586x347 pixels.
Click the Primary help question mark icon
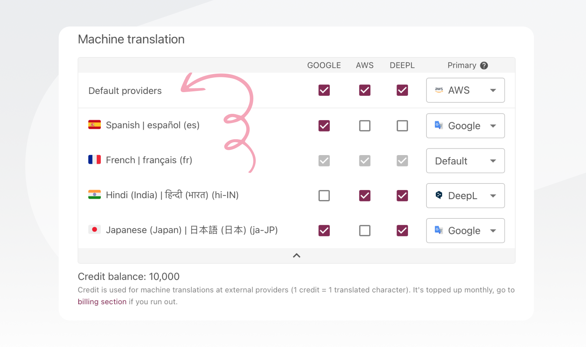(484, 66)
